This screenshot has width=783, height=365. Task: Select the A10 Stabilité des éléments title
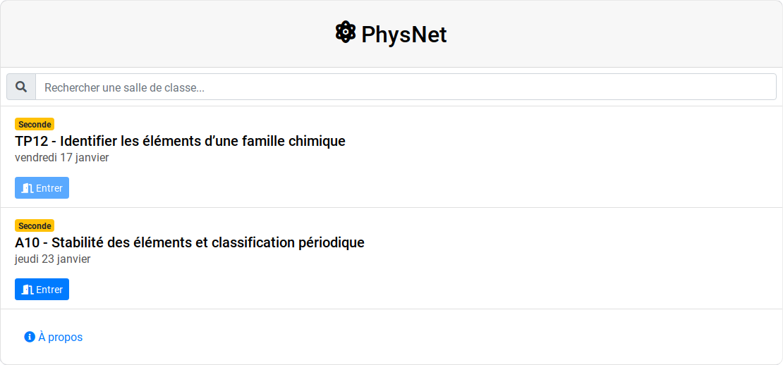pos(189,242)
